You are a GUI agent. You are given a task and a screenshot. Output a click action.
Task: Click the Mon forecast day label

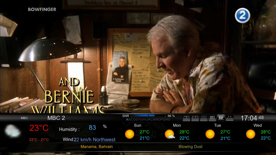tap(177, 125)
